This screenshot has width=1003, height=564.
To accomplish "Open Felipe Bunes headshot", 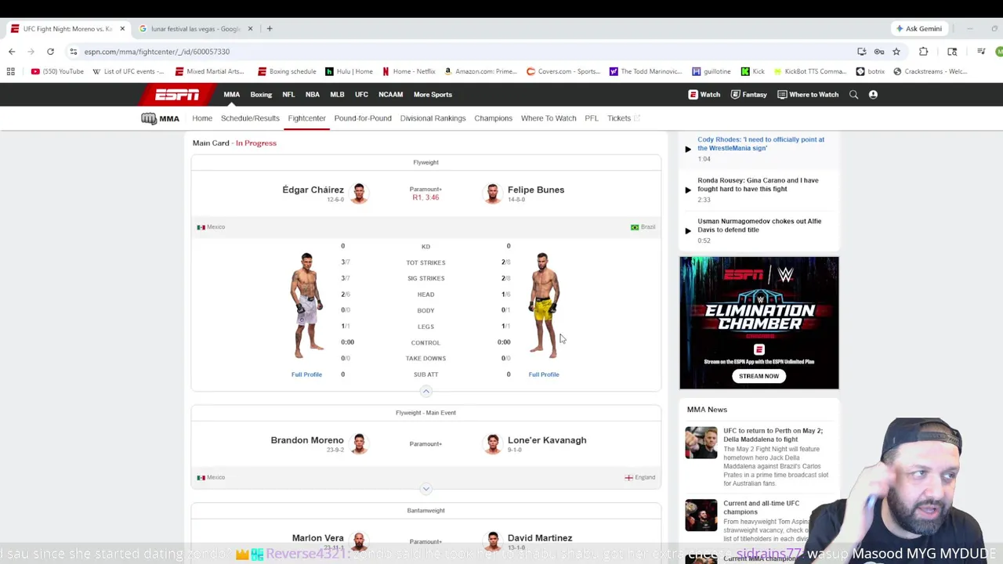I will (x=492, y=193).
